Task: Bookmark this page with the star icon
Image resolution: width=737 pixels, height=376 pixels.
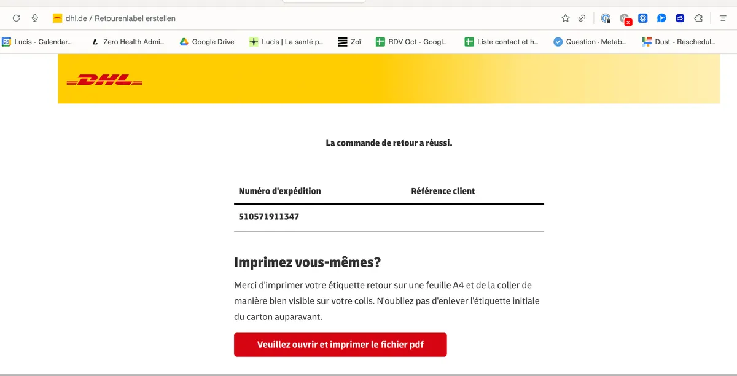Action: coord(565,18)
